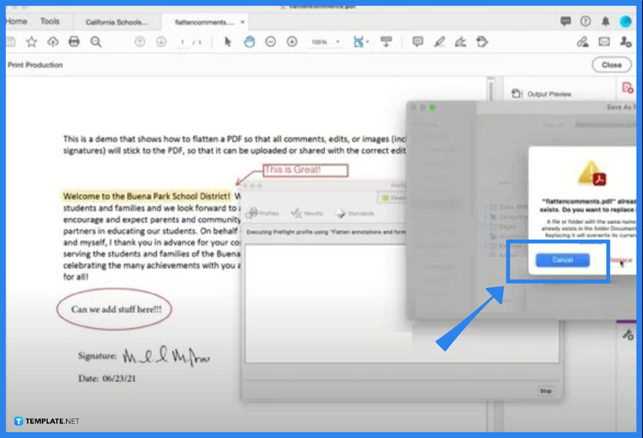The width and height of the screenshot is (643, 438).
Task: Expand the snapshot tool dropdown arrow
Action: pyautogui.click(x=367, y=42)
